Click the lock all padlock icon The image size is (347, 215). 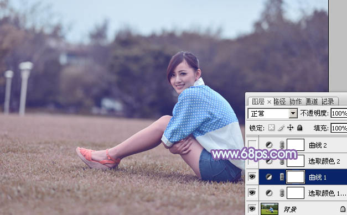(299, 128)
